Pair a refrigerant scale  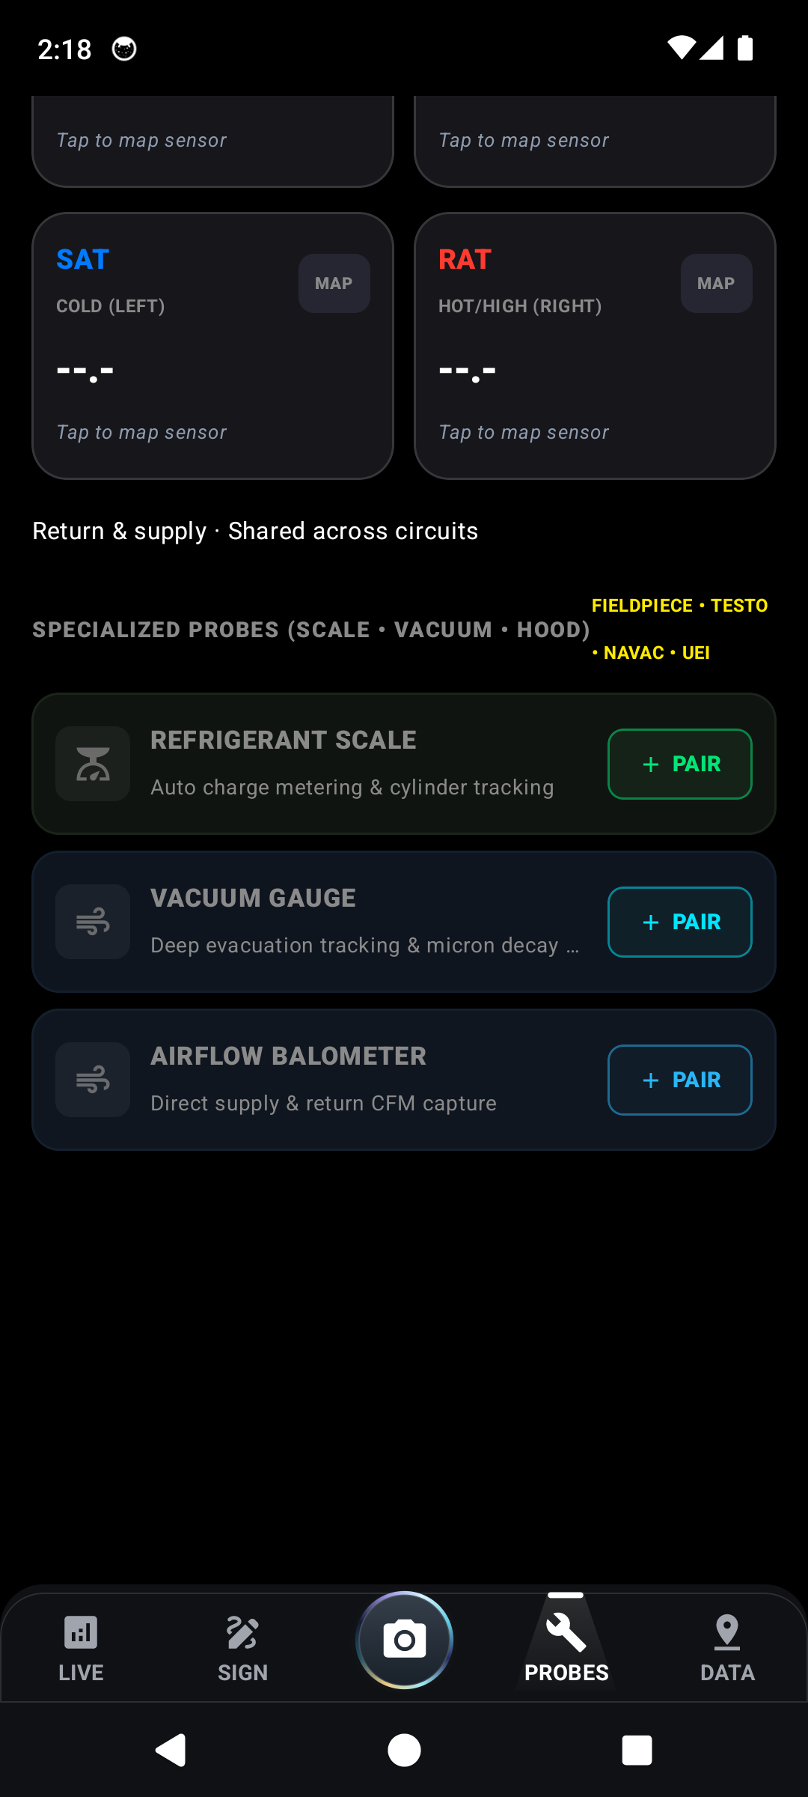pyautogui.click(x=680, y=764)
